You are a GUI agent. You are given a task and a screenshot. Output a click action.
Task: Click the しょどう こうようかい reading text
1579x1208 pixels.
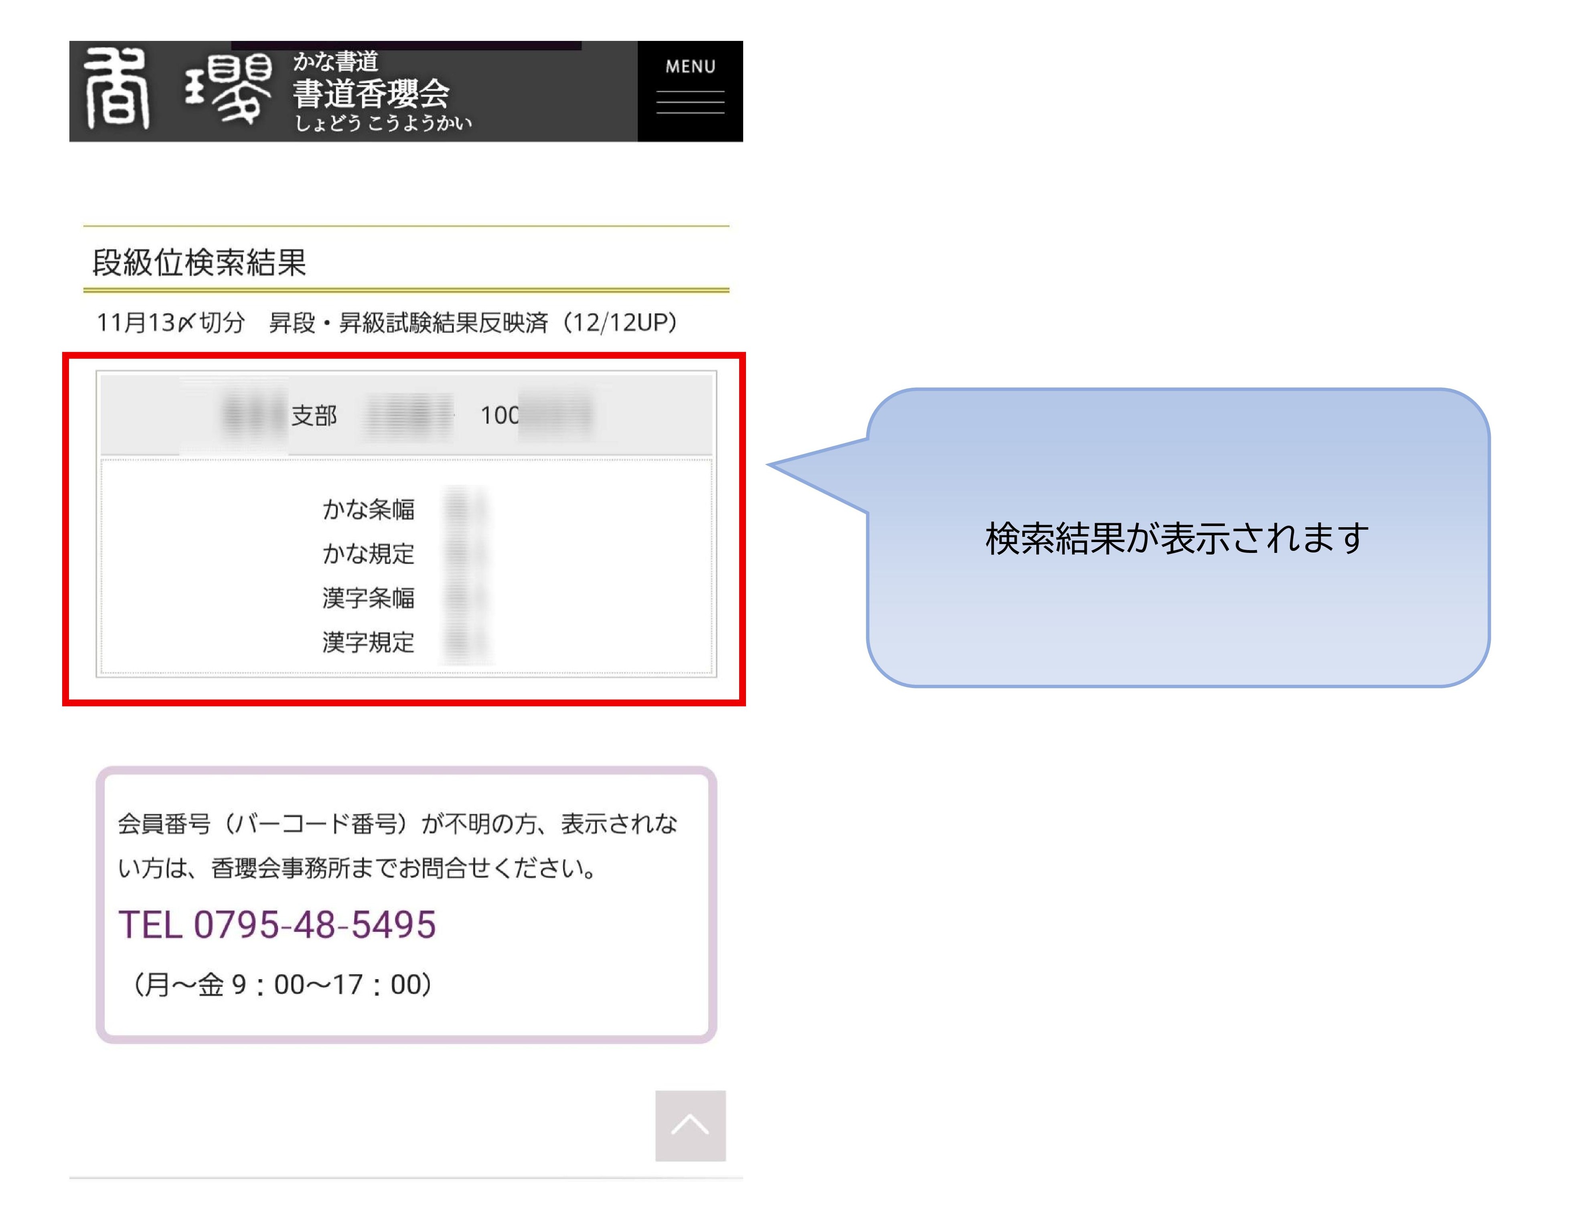pyautogui.click(x=383, y=123)
